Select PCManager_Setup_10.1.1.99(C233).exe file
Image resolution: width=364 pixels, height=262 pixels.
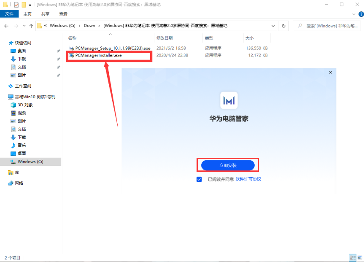113,49
